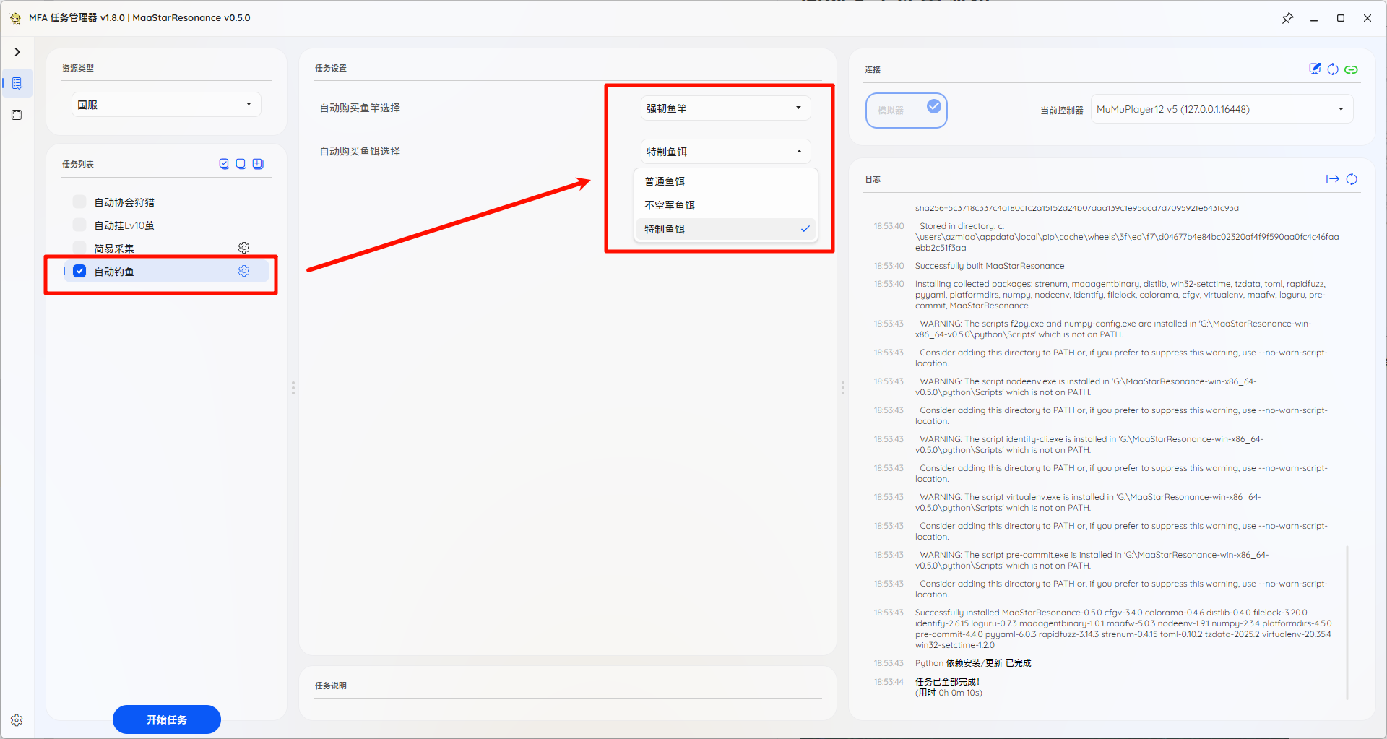Enable the 自动协会狩猎 task checkbox
Viewport: 1387px width, 739px height.
point(80,202)
